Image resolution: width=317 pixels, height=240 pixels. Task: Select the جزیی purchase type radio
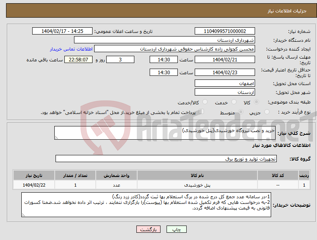[x=267, y=112]
